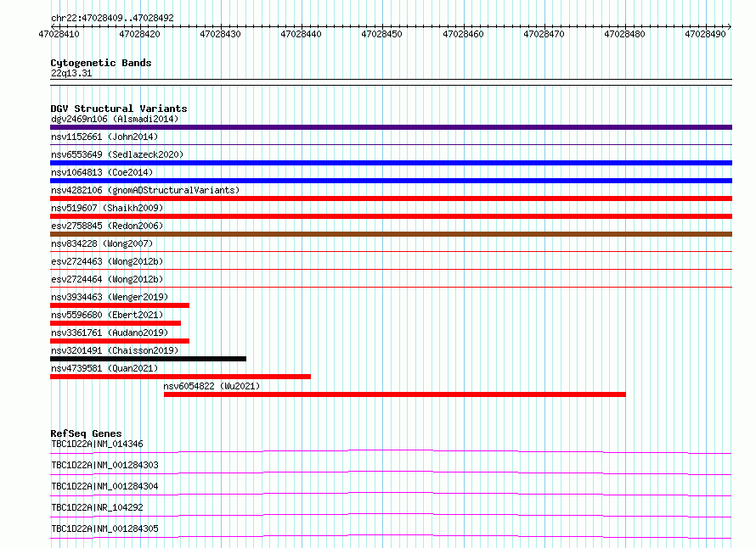This screenshot has height=548, width=756.
Task: Open variant nsv6553649 (Sedlazeck2020) label
Action: click(x=117, y=154)
